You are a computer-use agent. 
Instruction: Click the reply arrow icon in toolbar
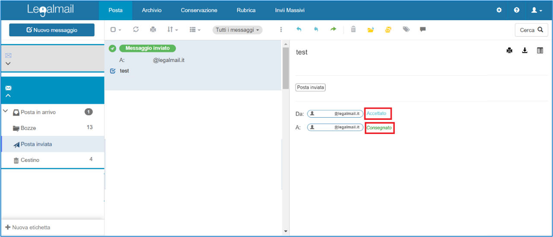[x=299, y=29]
